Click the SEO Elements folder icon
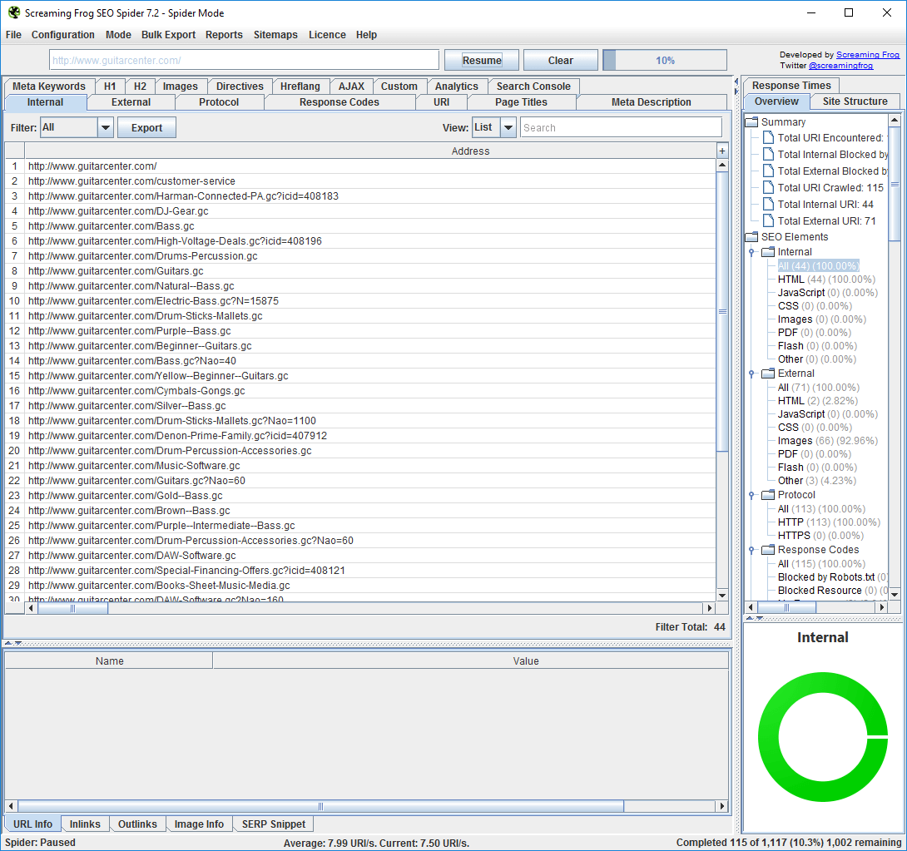The width and height of the screenshot is (907, 851). (751, 237)
